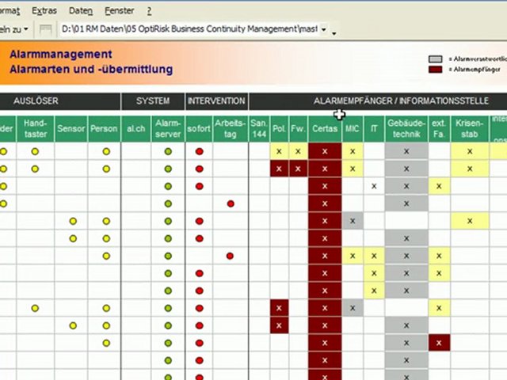Screen dimensions: 507x380
Task: Select the topmost X in Krisenstab column
Action: click(469, 150)
